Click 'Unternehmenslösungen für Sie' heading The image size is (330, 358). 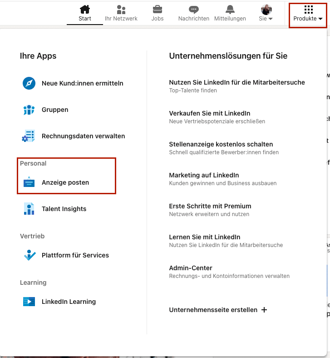228,56
